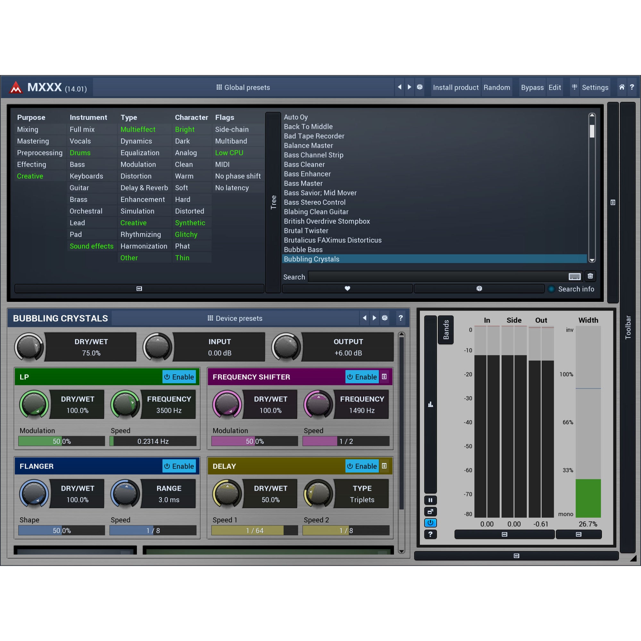Click the favorites heart button
The width and height of the screenshot is (641, 641).
pos(347,289)
